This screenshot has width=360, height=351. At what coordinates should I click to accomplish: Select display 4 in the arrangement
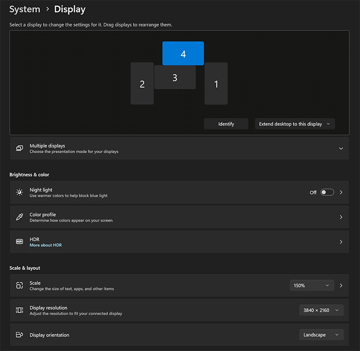coord(183,54)
